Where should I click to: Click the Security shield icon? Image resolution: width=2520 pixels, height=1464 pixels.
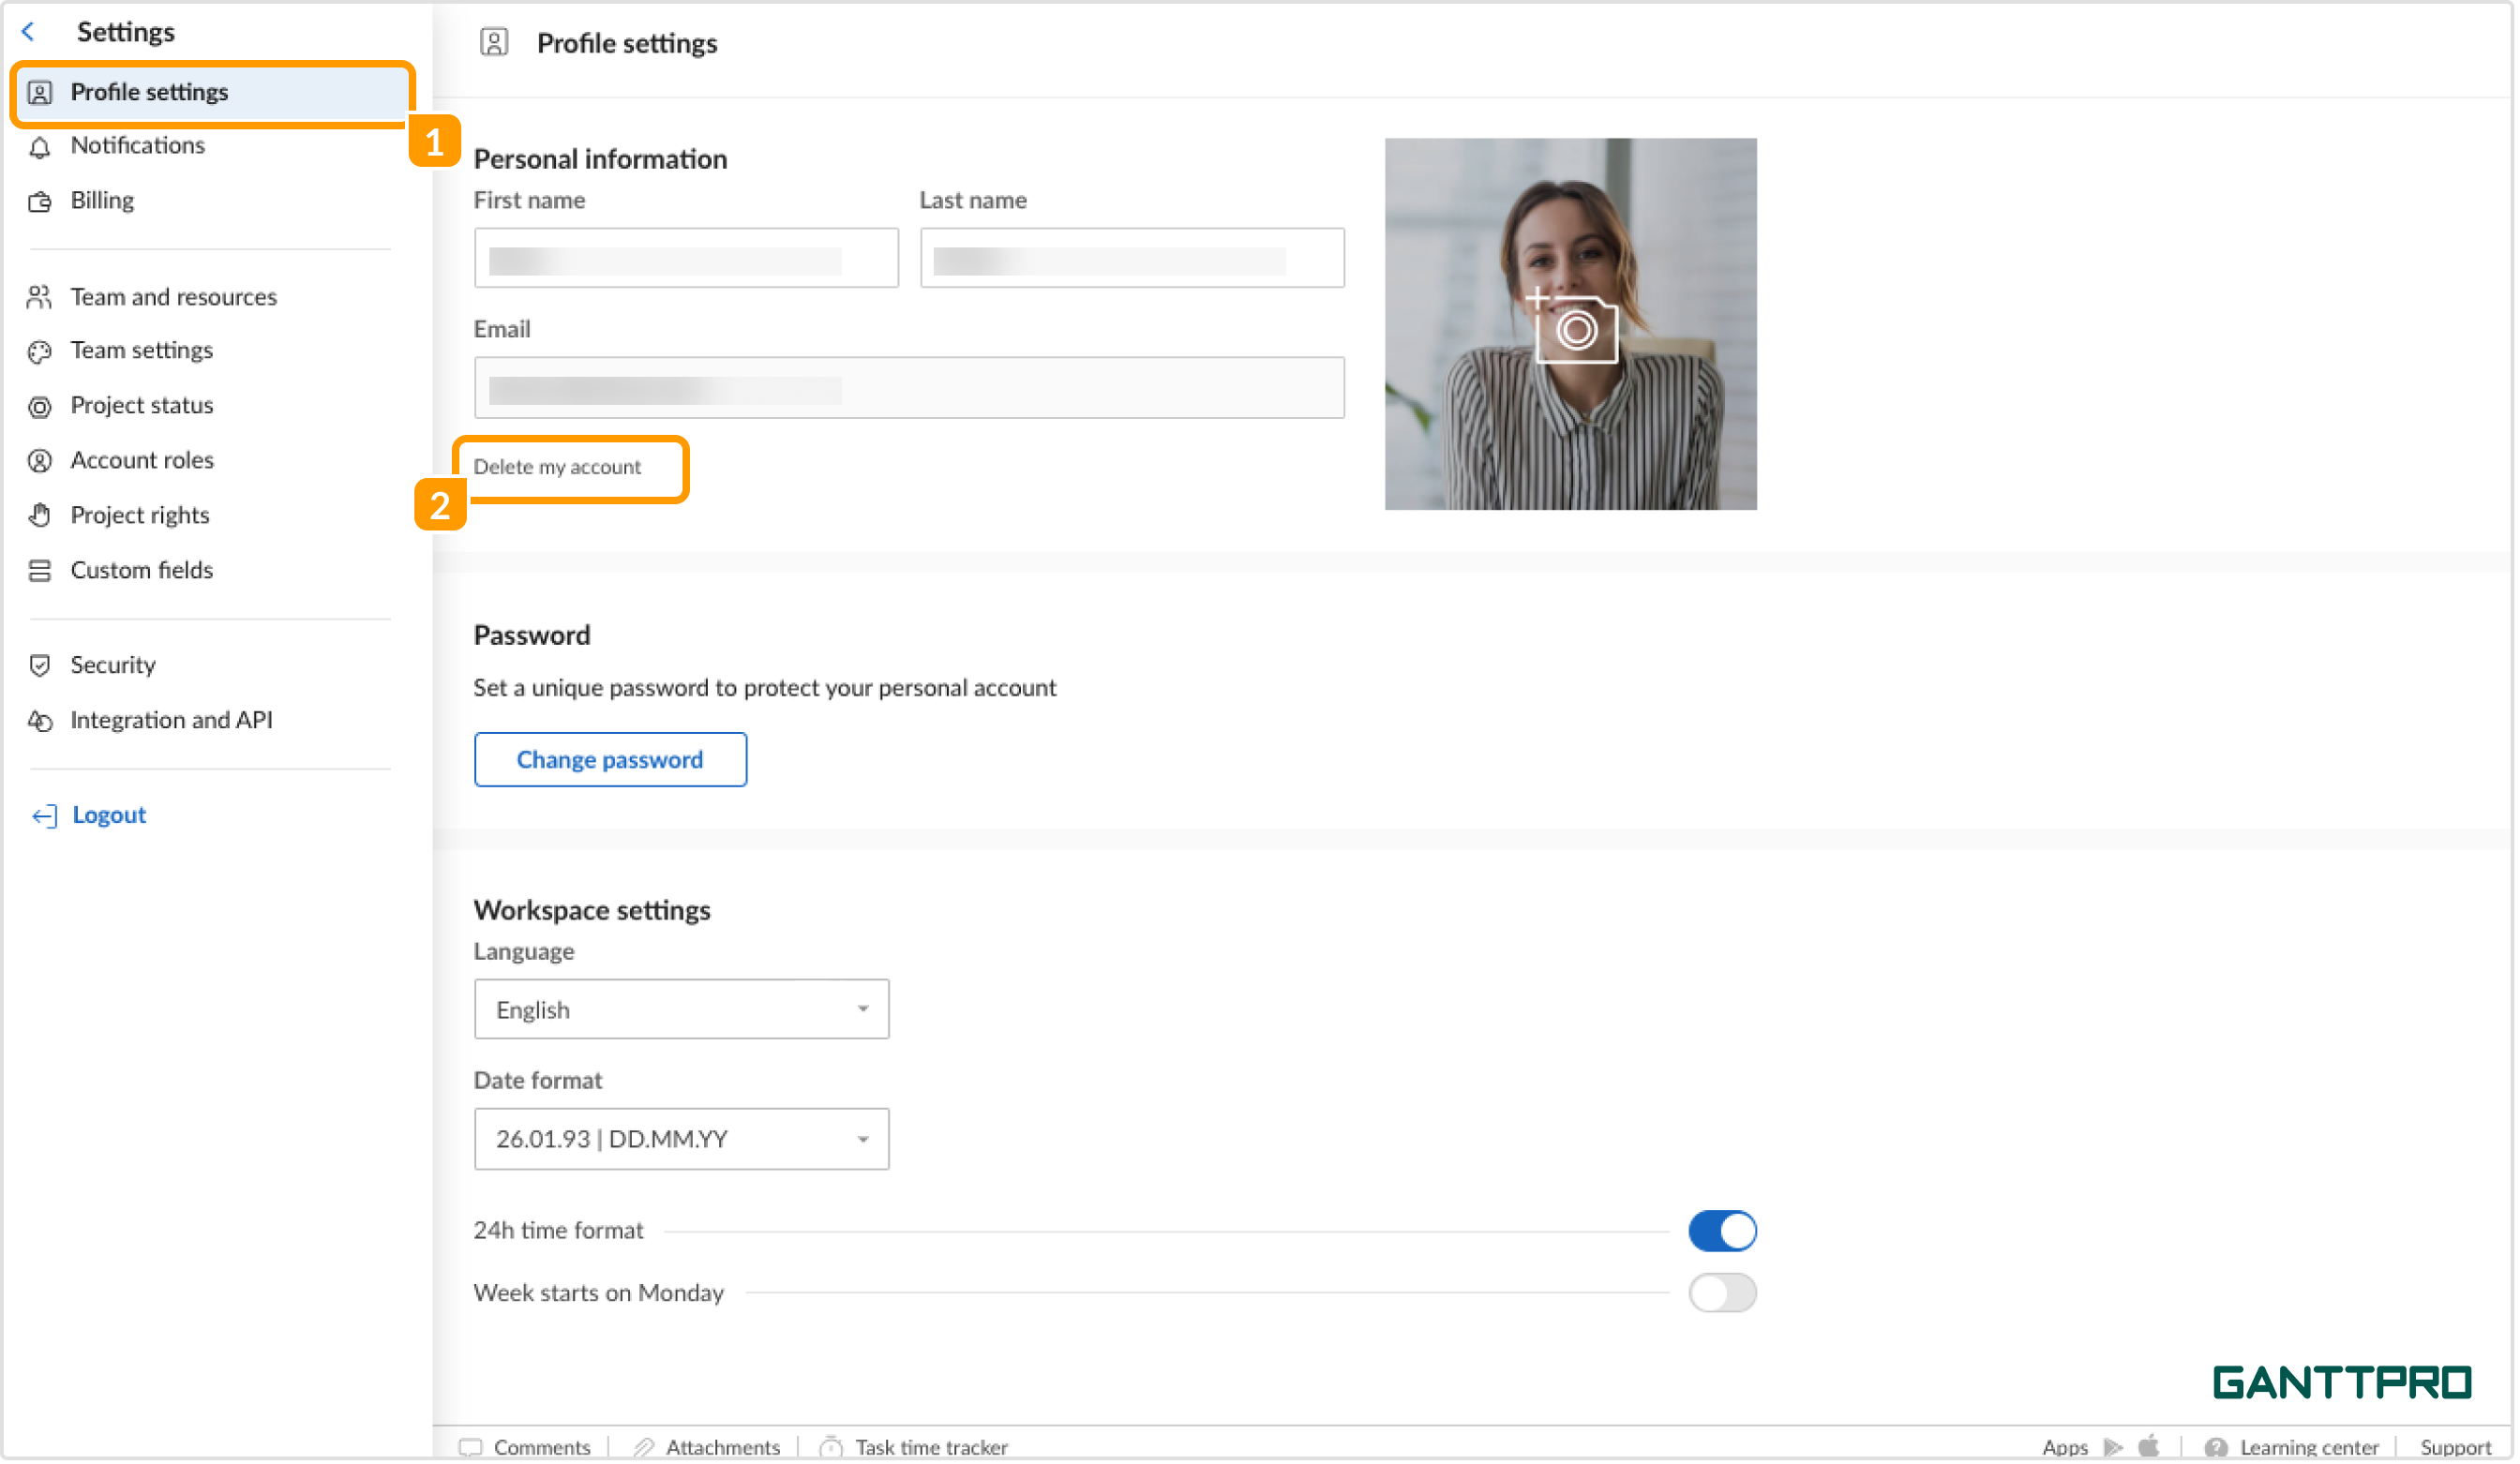40,665
